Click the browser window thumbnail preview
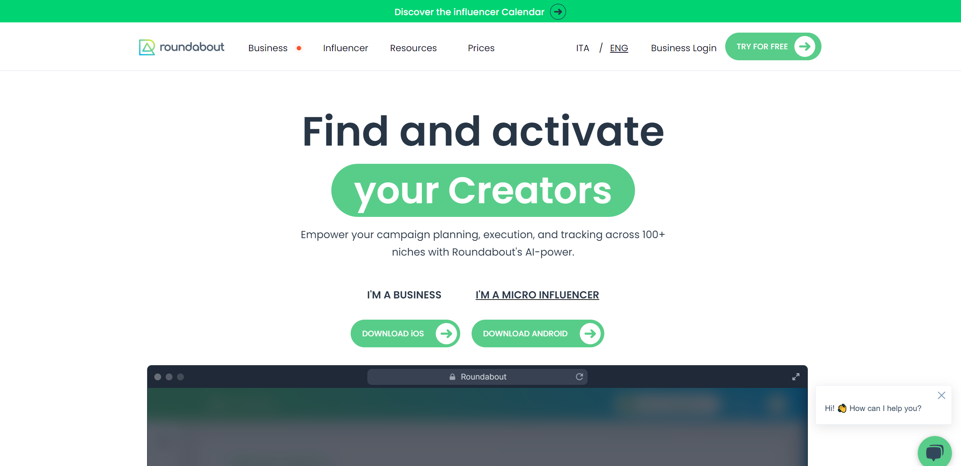The width and height of the screenshot is (961, 466). (477, 415)
